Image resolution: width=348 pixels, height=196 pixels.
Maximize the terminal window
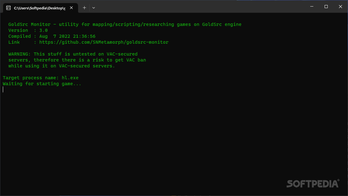click(x=326, y=7)
